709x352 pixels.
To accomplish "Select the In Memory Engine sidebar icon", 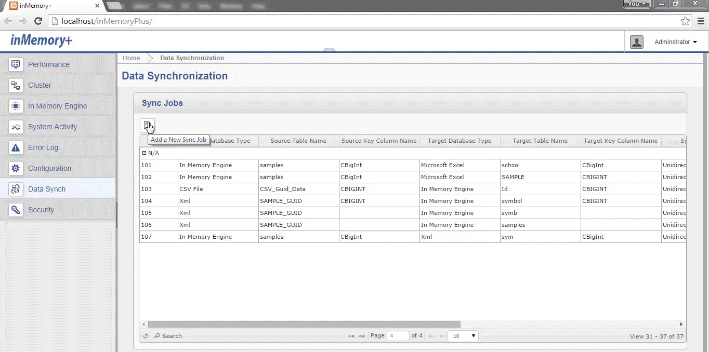I will (x=16, y=106).
